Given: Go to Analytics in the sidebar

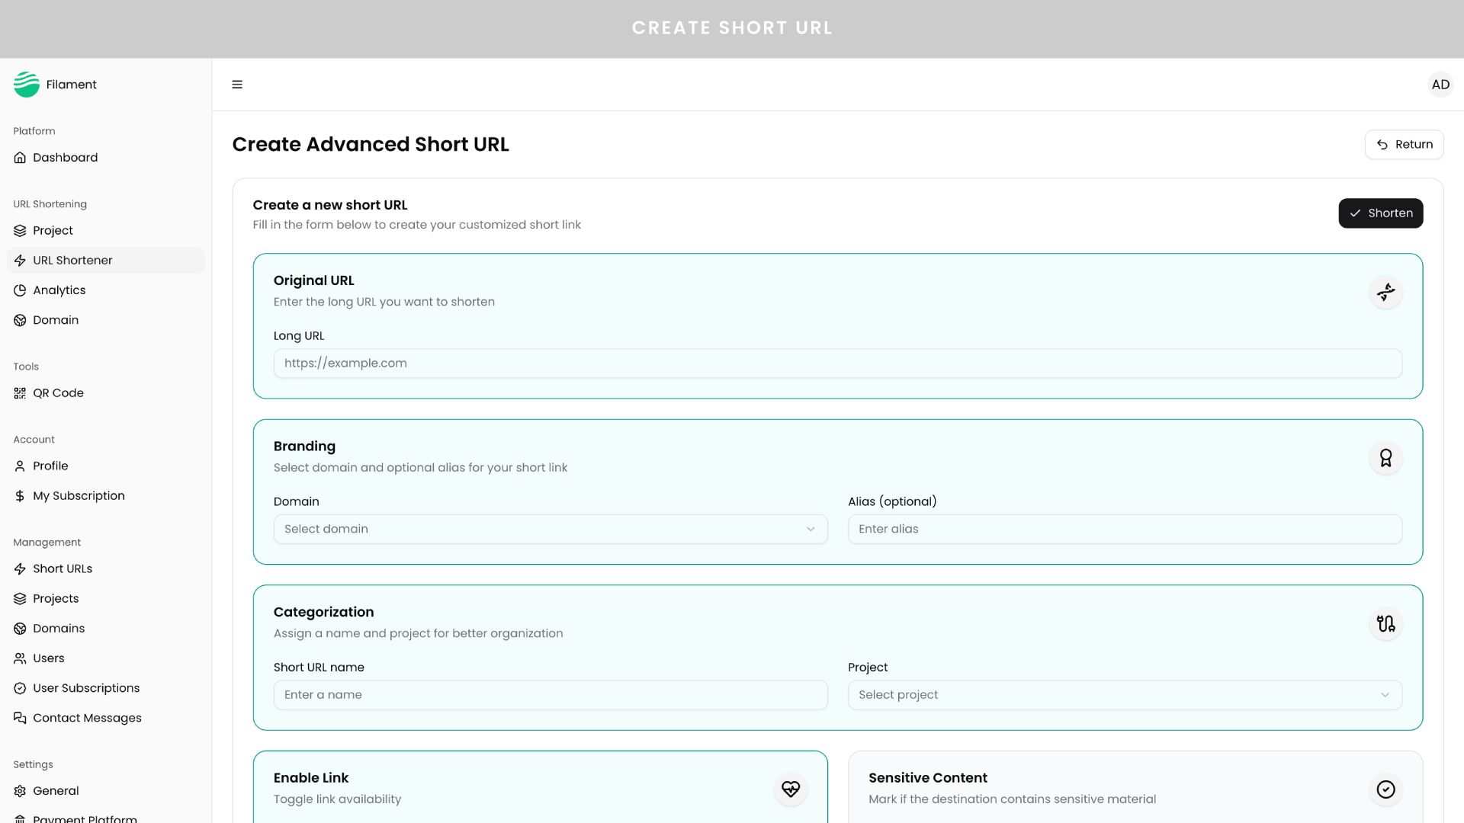Looking at the screenshot, I should tap(59, 290).
